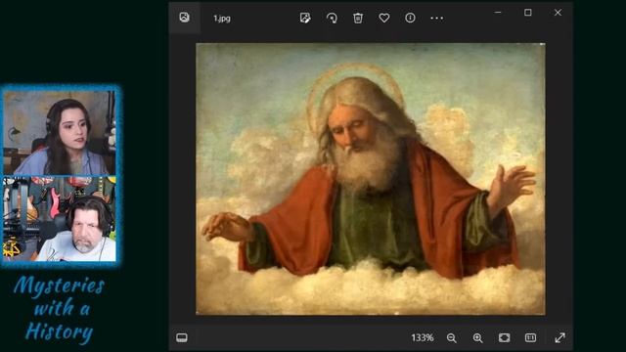Viewport: 626px width, 352px height.
Task: Click the bearded man's webcam feed
Action: pyautogui.click(x=60, y=219)
